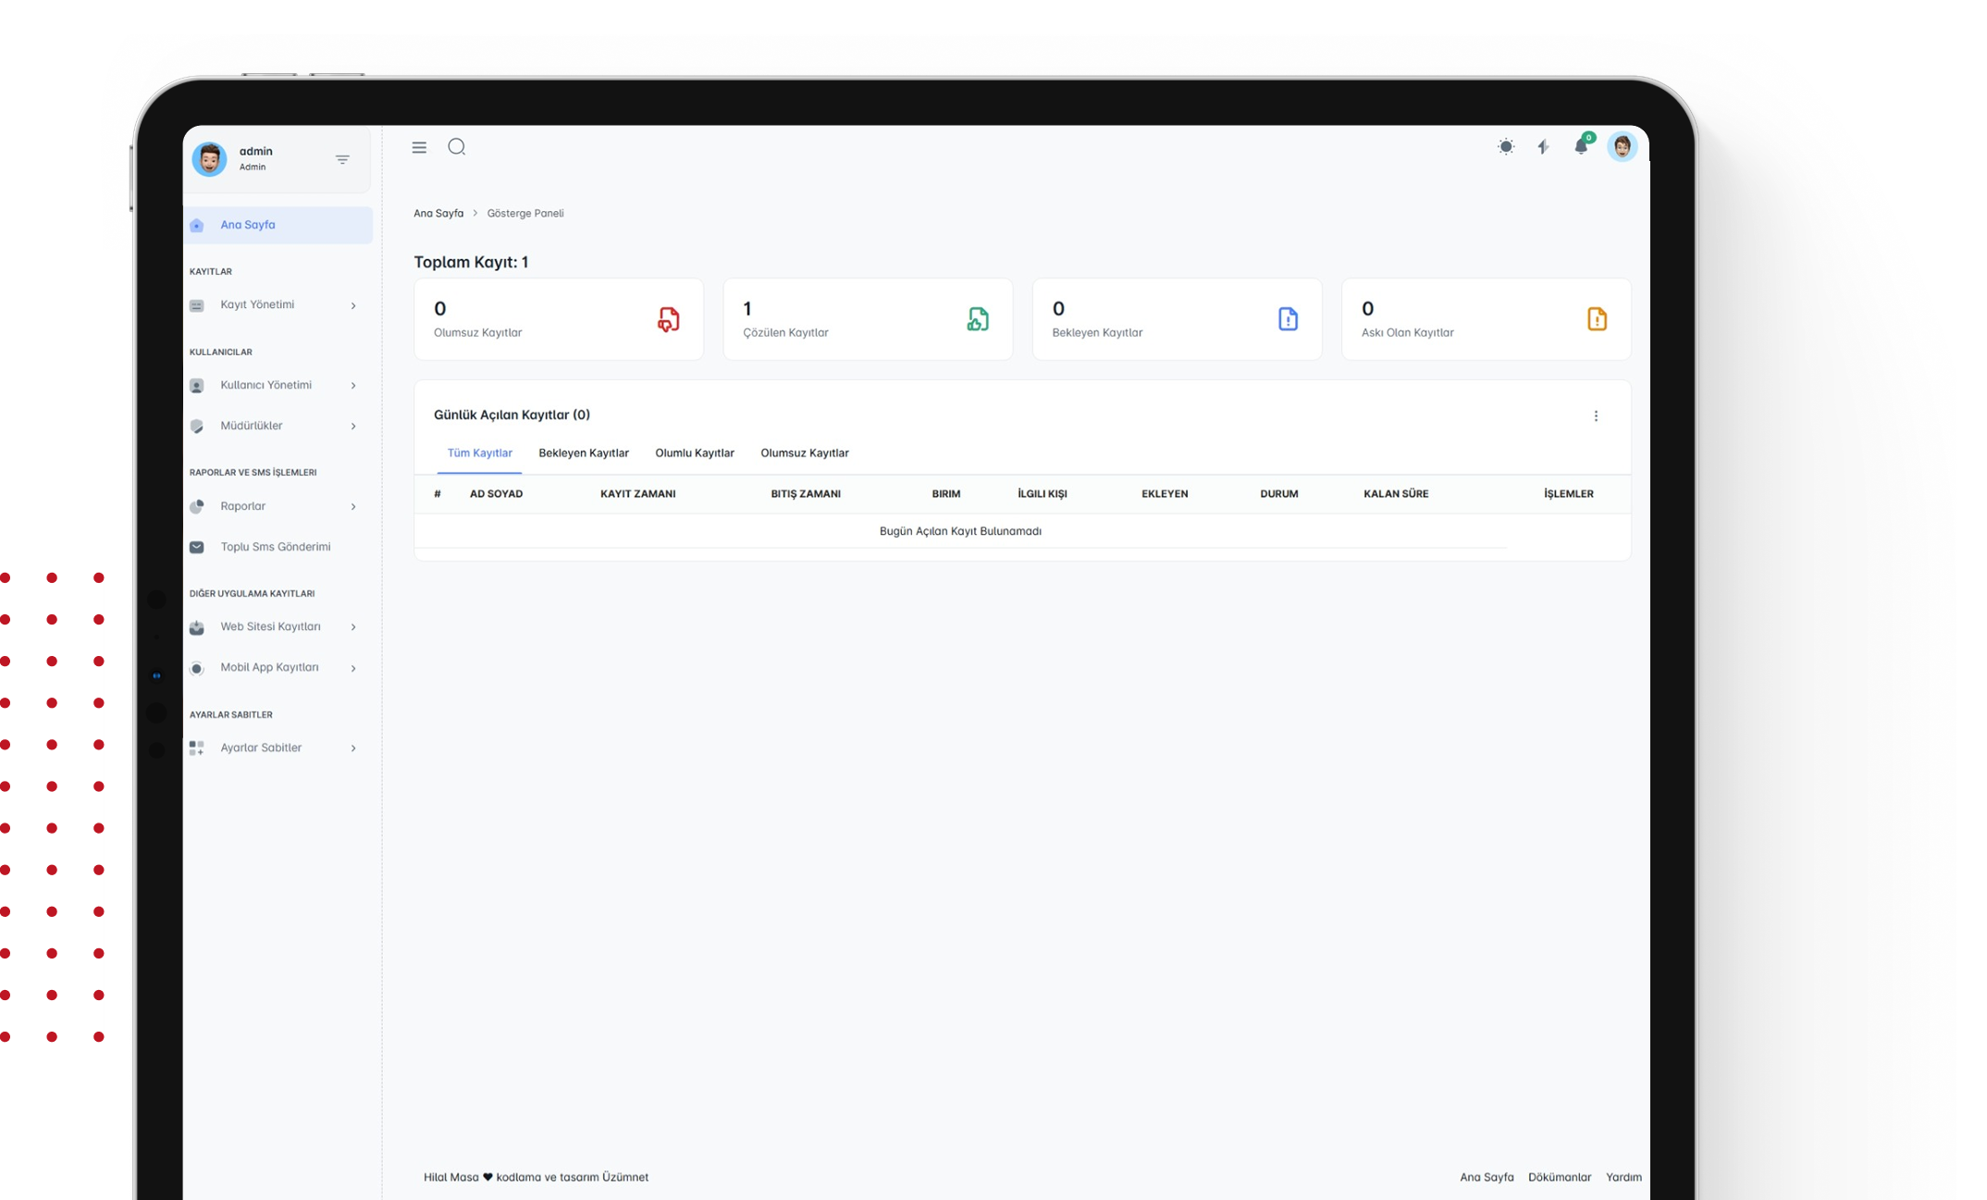This screenshot has height=1200, width=1987.
Task: Click the BIRIM column header
Action: 946,494
